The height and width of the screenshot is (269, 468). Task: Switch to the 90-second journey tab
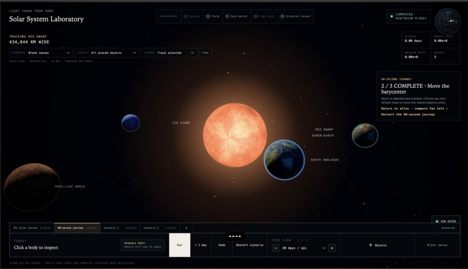(77, 228)
